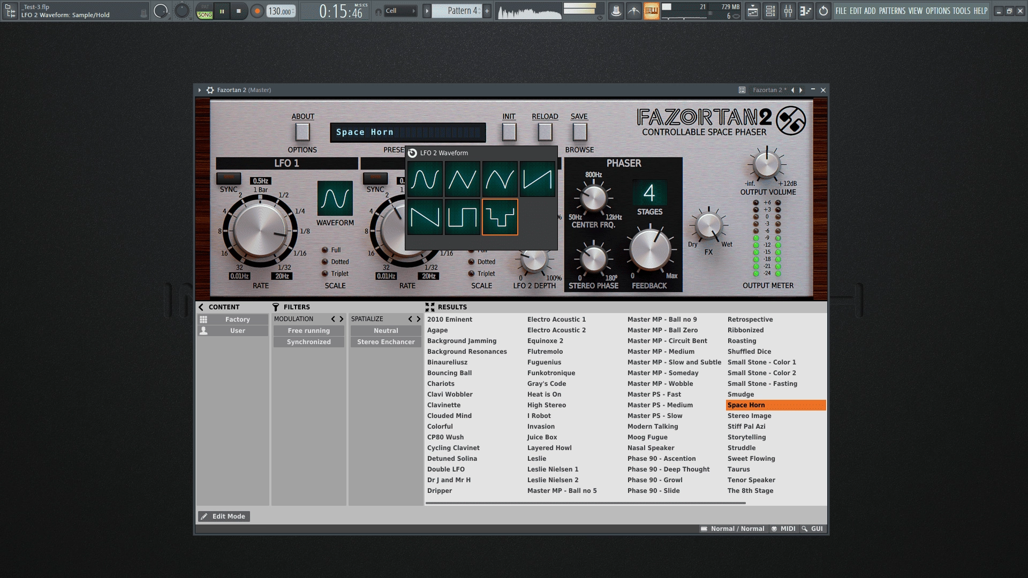This screenshot has height=578, width=1028.
Task: Enable Edit Mode in the browser
Action: pyautogui.click(x=224, y=516)
